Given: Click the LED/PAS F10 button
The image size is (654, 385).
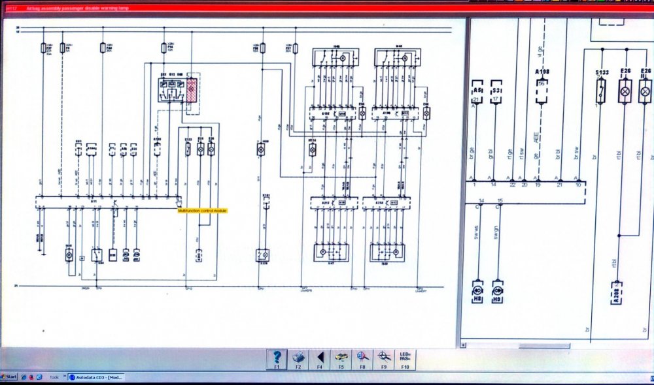Looking at the screenshot, I should 405,357.
